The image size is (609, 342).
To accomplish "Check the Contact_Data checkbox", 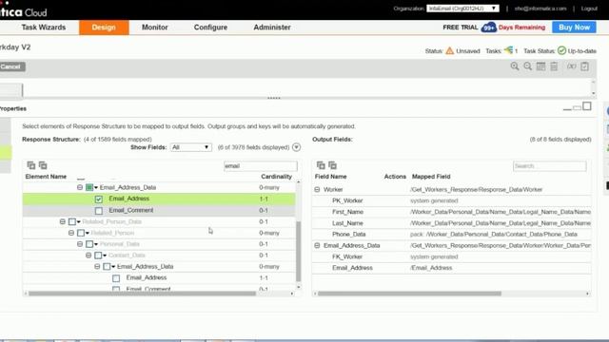I will tap(98, 256).
